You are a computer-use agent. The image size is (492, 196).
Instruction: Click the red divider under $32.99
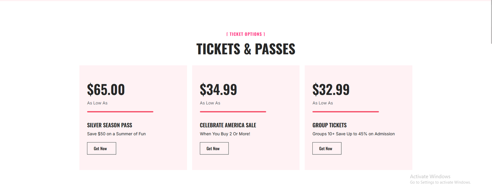click(x=346, y=112)
